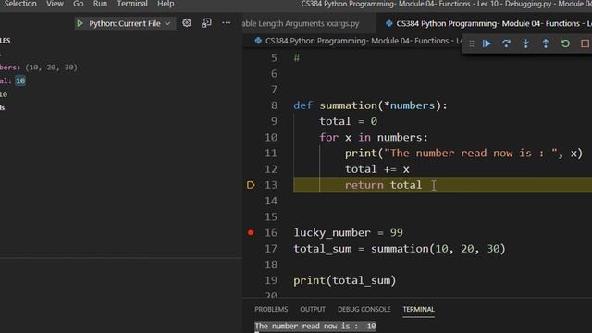Click the highlighted 'return total' line
Screen dimensions: 592x333
coord(383,185)
